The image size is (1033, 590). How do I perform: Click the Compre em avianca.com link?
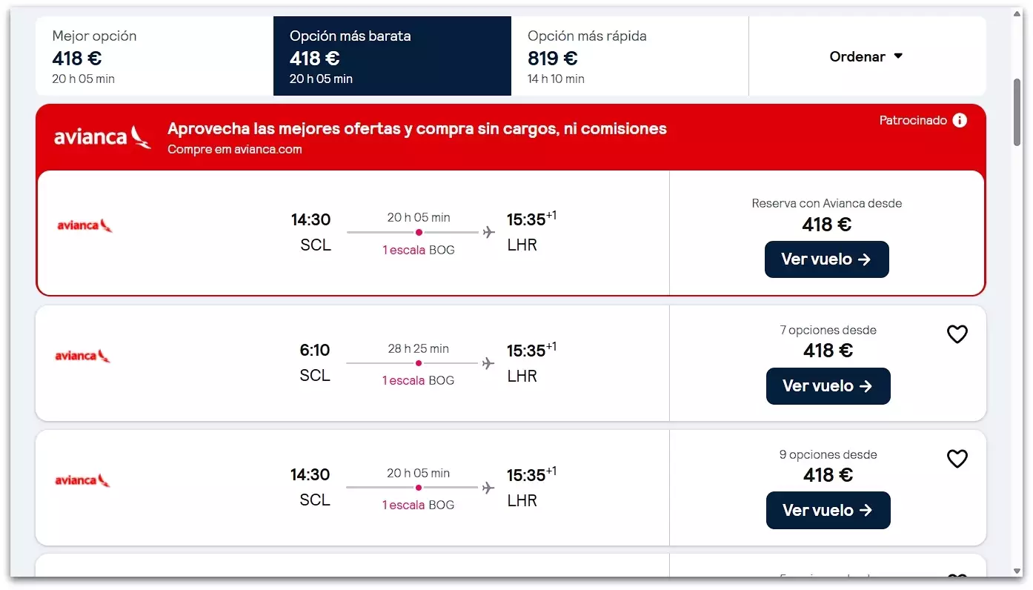click(x=235, y=149)
